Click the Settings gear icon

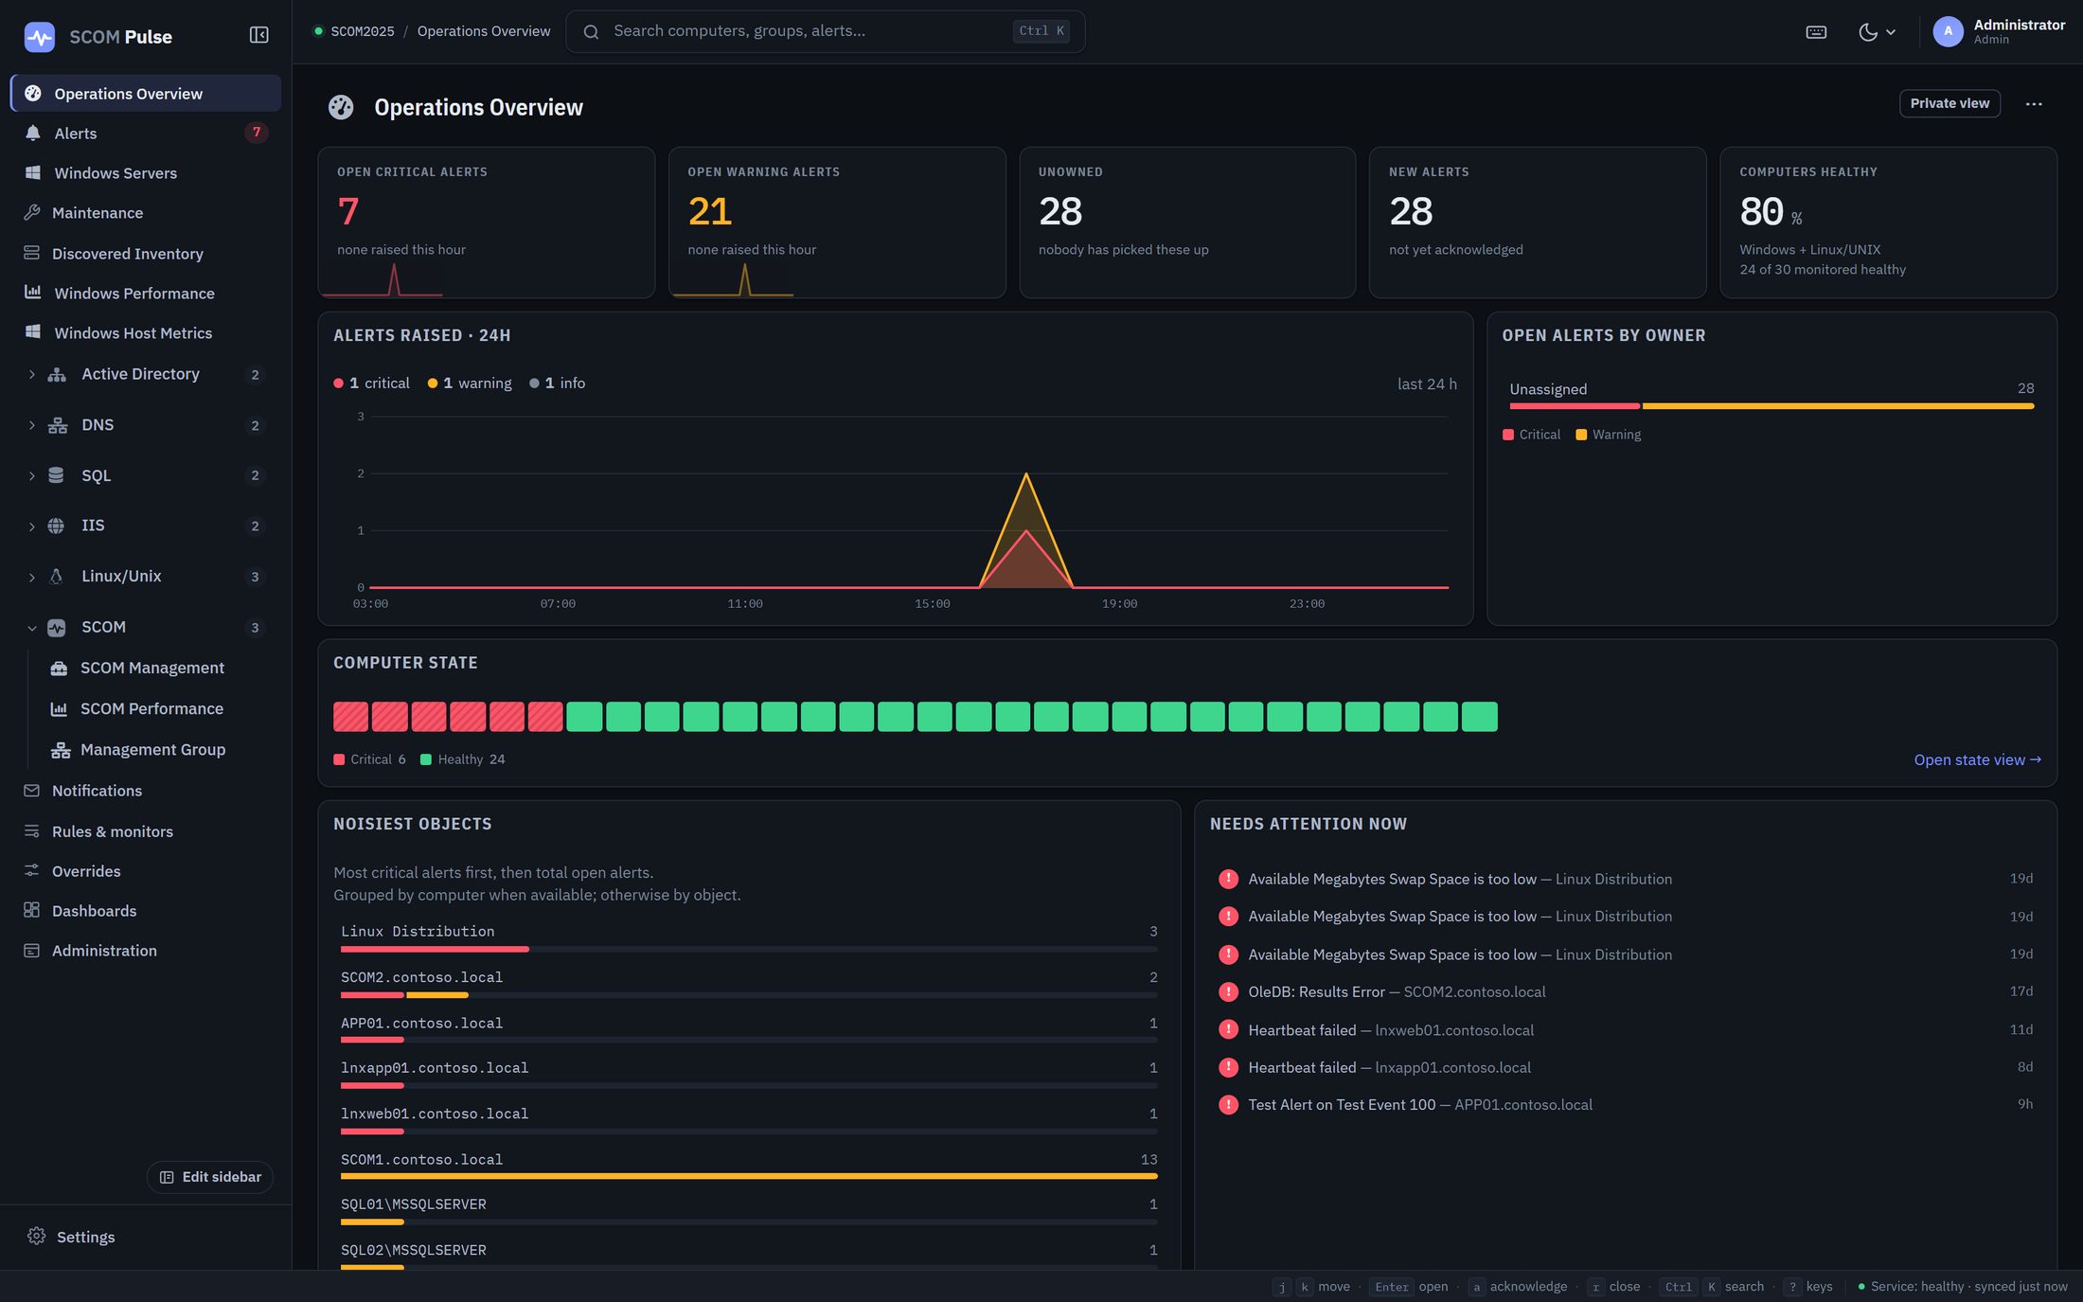tap(37, 1236)
